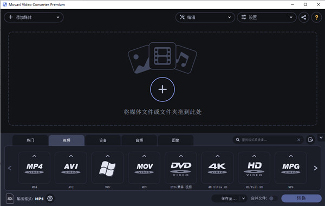Screen dimensions: 325x206
Task: Maximize the Movavi Video Converter window
Action: coord(305,4)
